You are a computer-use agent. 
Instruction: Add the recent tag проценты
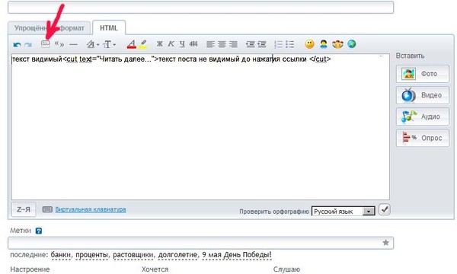(91, 255)
